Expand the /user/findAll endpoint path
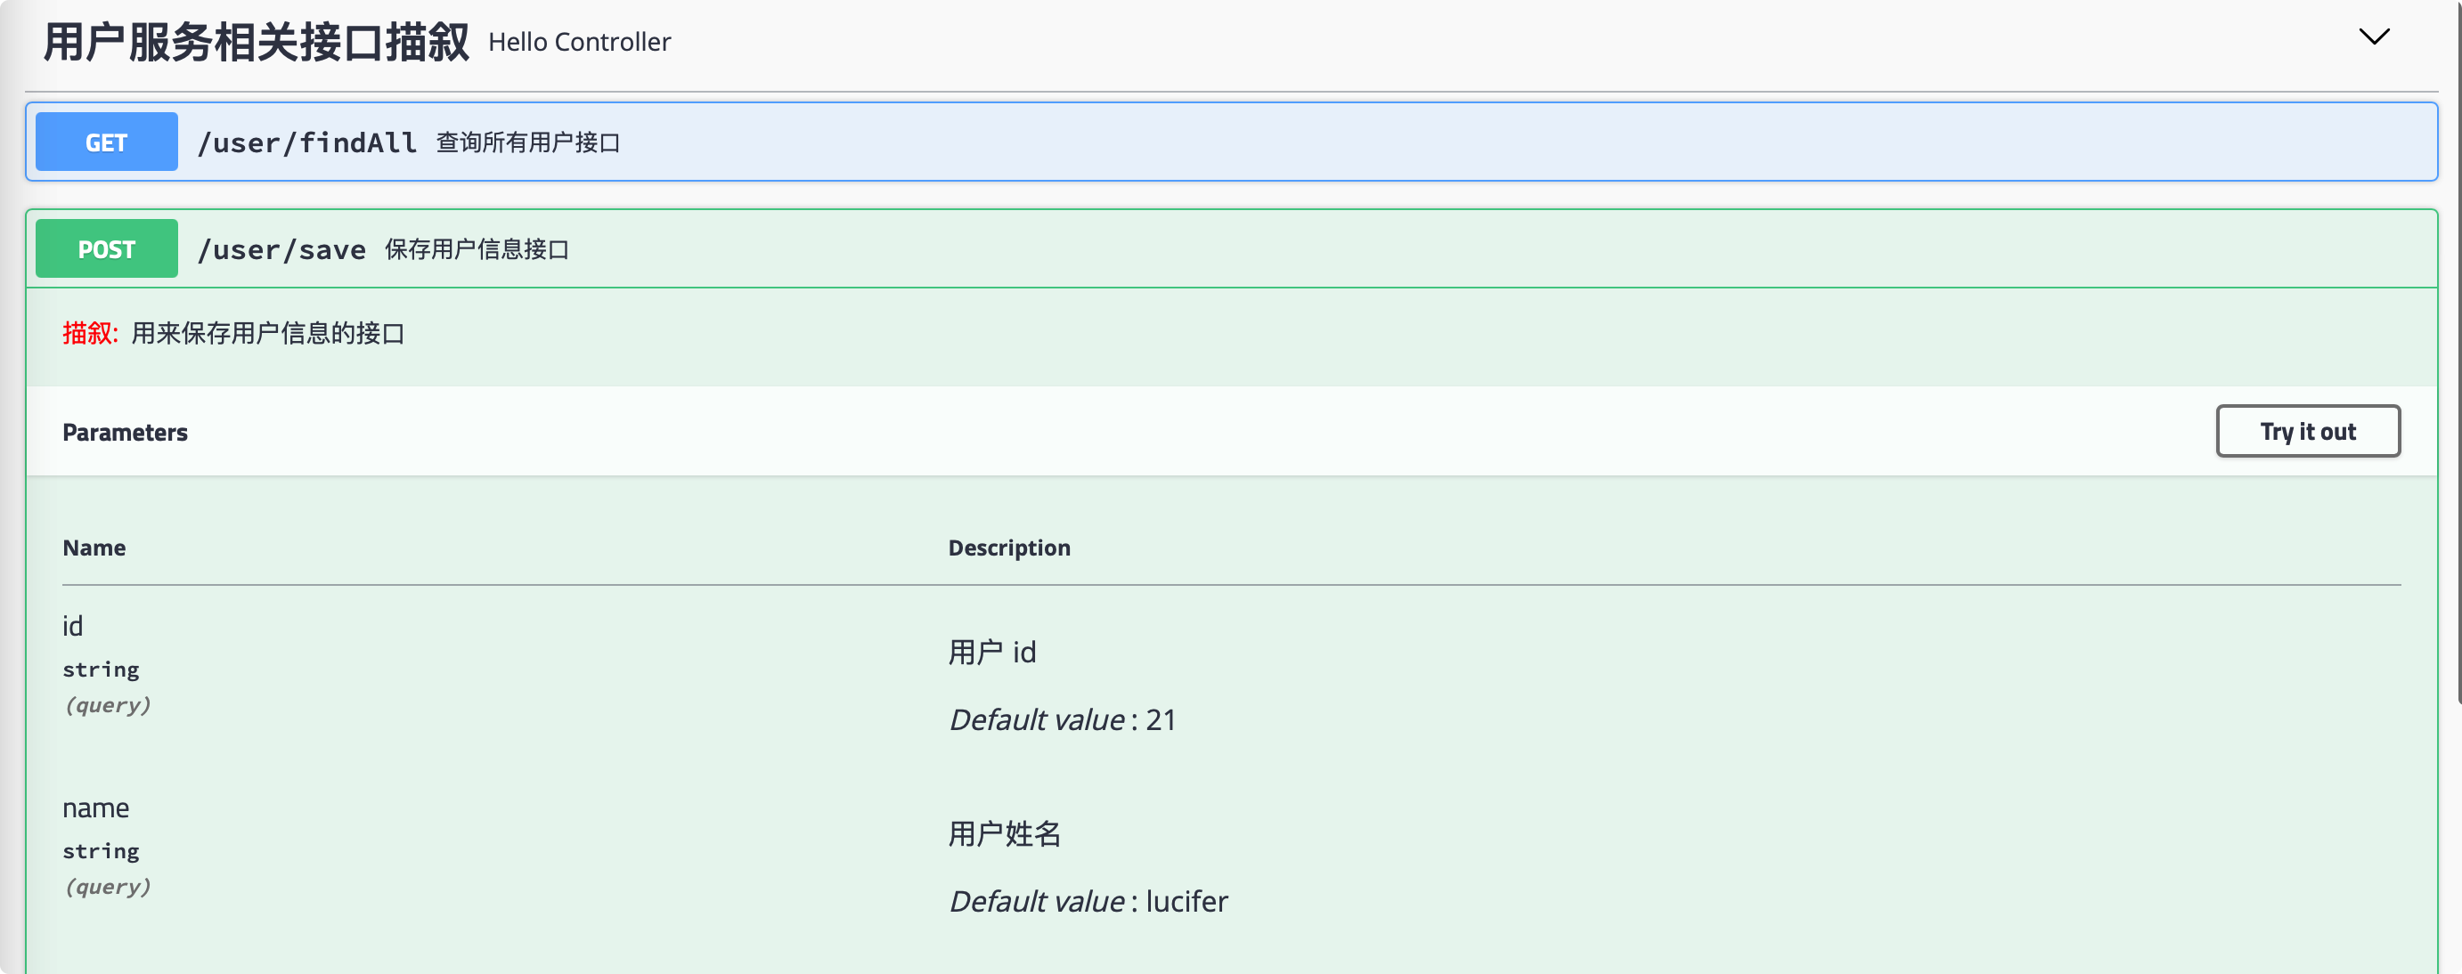2462x974 pixels. (x=306, y=142)
